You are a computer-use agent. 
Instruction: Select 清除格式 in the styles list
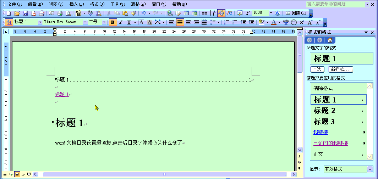pos(339,88)
